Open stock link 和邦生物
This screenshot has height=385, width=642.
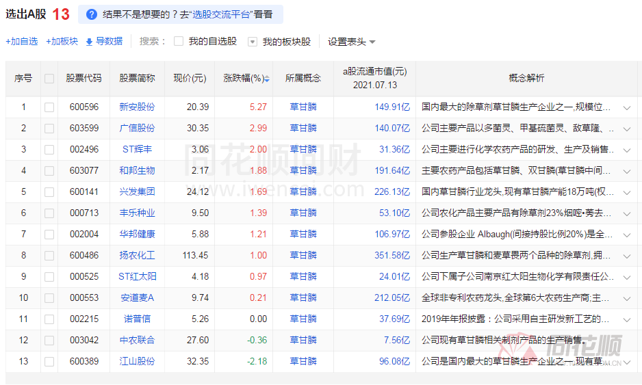tap(137, 170)
